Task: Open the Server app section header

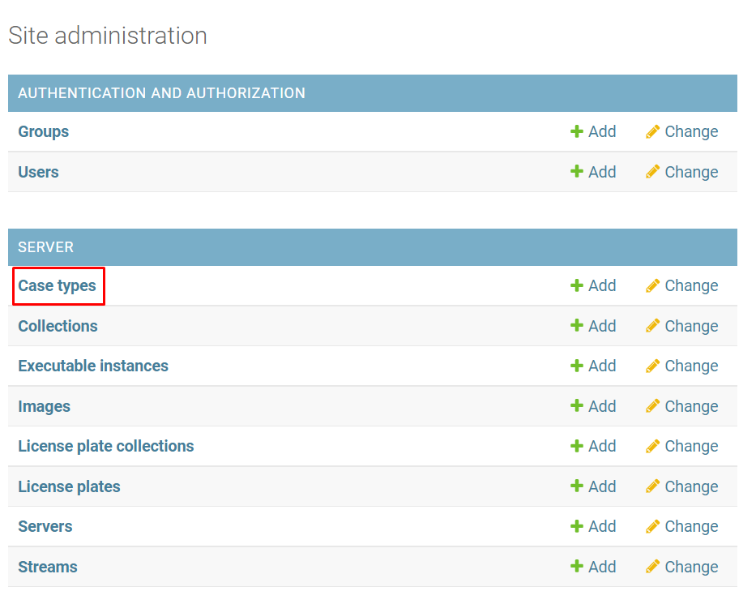Action: coord(46,247)
